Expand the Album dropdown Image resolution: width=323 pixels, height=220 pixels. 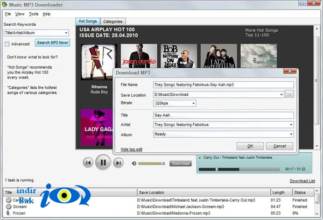(291, 134)
